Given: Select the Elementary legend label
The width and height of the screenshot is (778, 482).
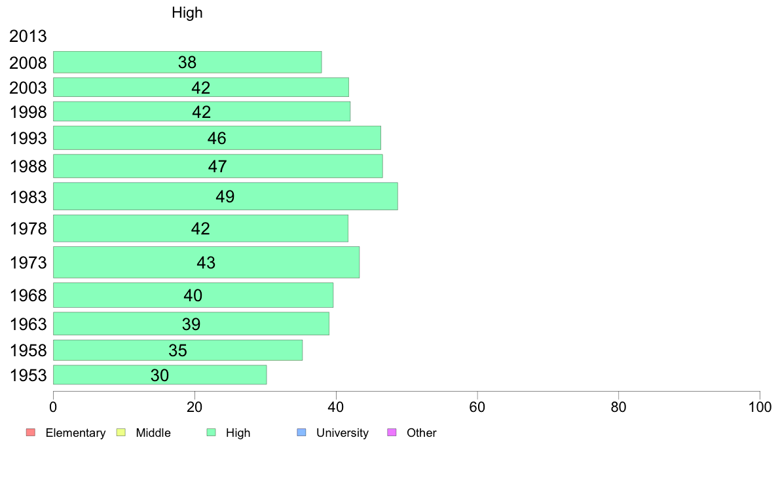Looking at the screenshot, I should (75, 433).
